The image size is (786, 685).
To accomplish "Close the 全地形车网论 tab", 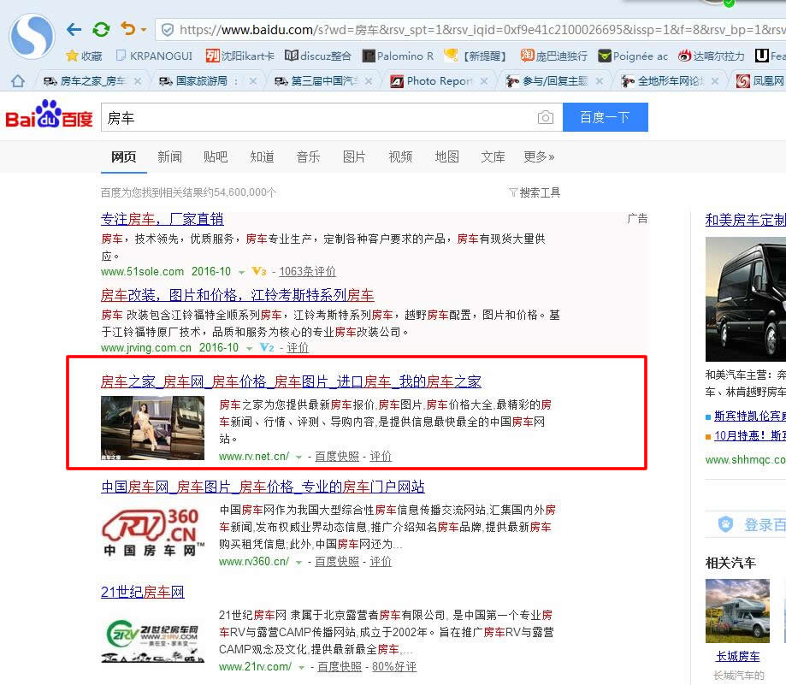I will coord(715,80).
